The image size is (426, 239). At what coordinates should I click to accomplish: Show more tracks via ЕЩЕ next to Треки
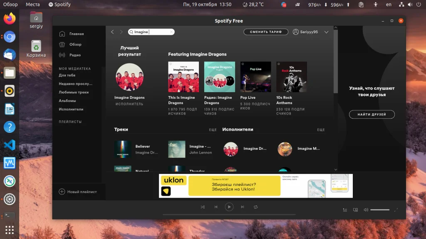(213, 130)
